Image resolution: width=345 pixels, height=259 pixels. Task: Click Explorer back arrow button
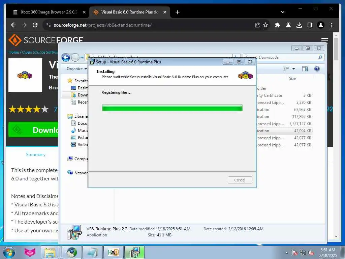[66, 57]
